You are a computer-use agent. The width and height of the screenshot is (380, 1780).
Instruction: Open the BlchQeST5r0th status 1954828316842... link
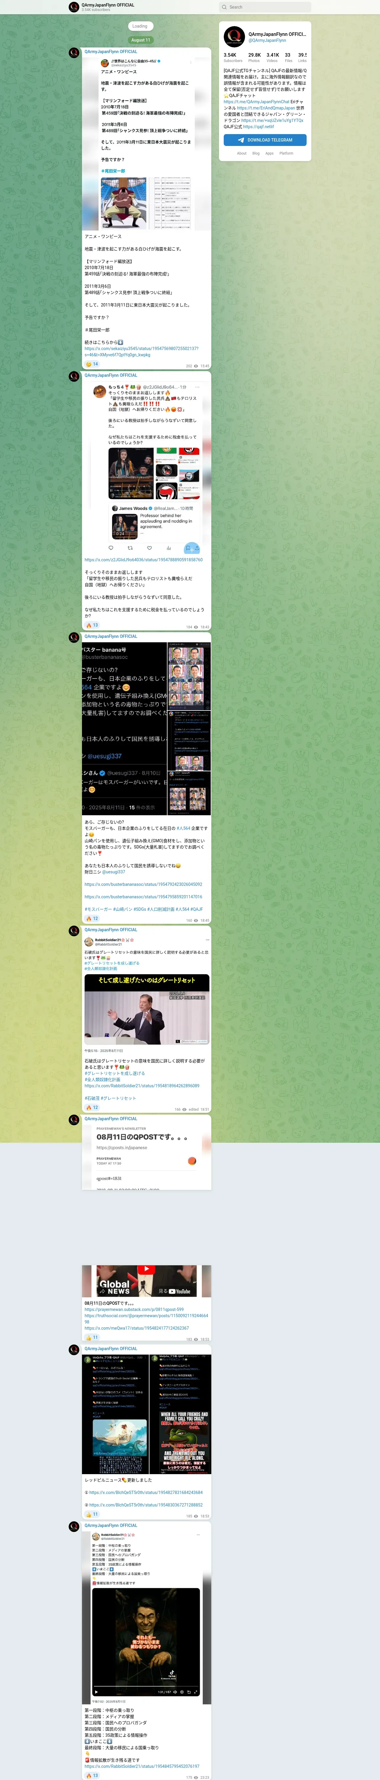(x=146, y=1493)
